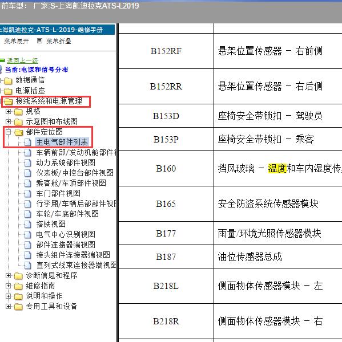Expand the 诊断信息和程序 node
The image size is (342, 342).
(8, 275)
